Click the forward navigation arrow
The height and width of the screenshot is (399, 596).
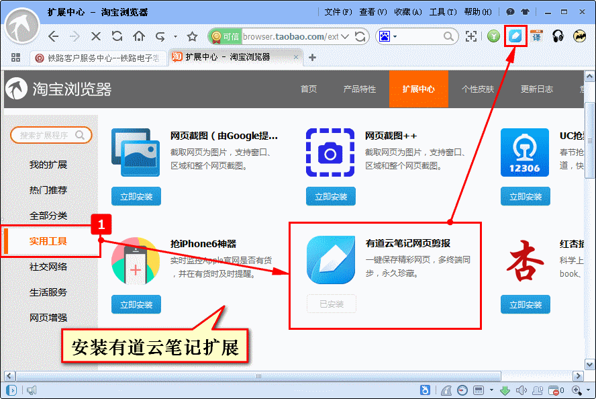point(74,36)
